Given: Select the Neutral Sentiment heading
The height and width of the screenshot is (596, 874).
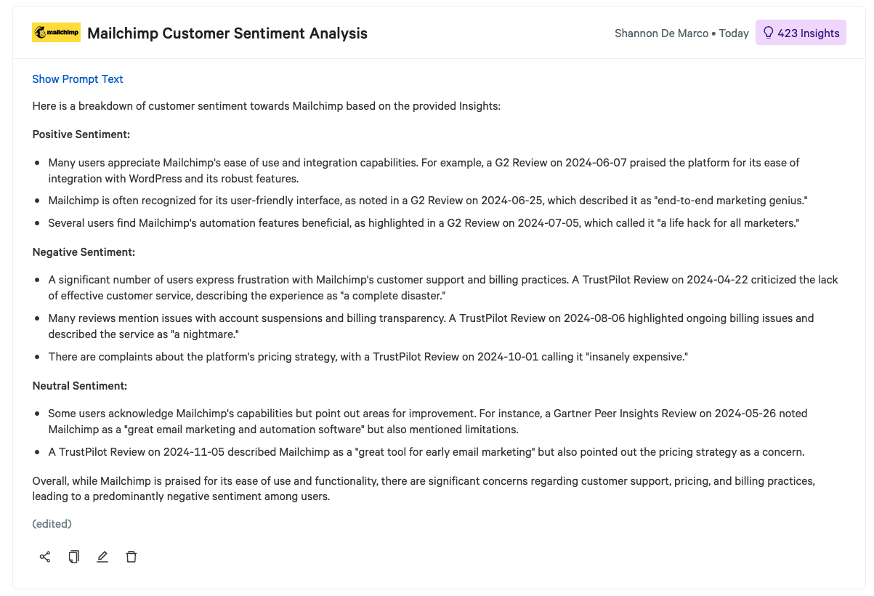Looking at the screenshot, I should pyautogui.click(x=80, y=386).
